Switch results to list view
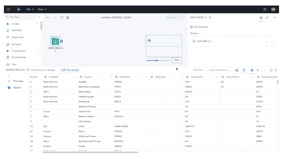The height and width of the screenshot is (159, 283). [257, 70]
